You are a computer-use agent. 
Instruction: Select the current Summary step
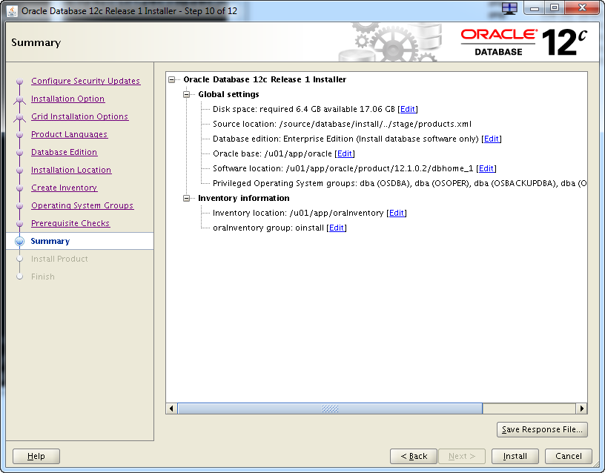pyautogui.click(x=80, y=241)
